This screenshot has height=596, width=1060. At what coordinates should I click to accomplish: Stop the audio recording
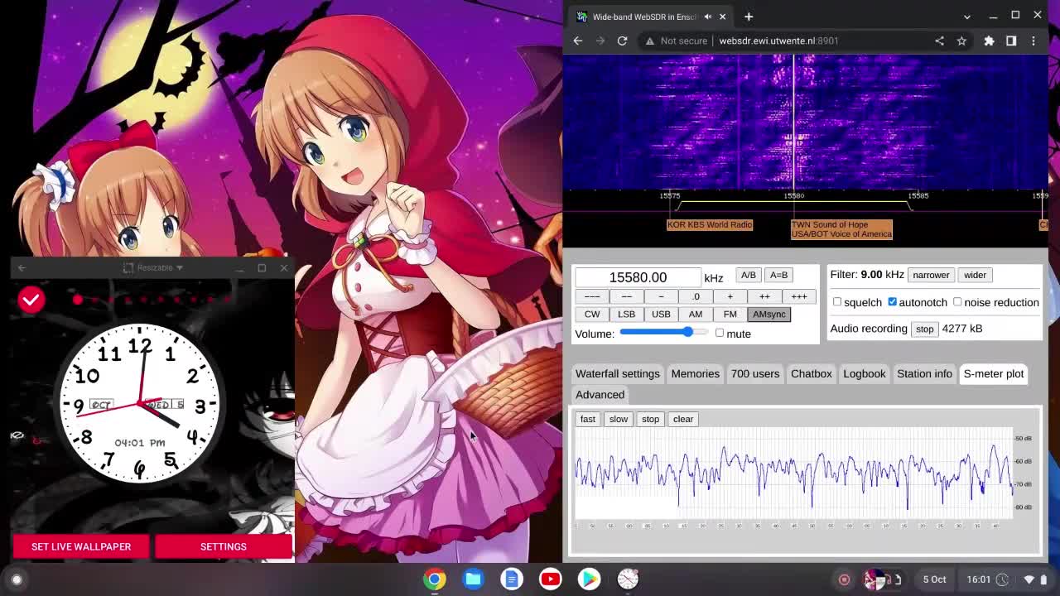click(924, 329)
